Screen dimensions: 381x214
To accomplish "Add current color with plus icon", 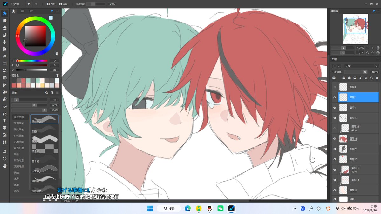I will [57, 54].
